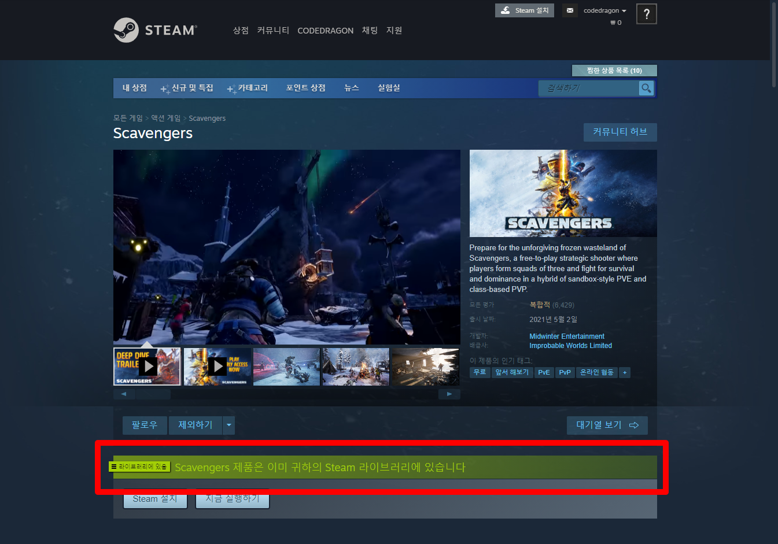Click the main gameplay video player
Image resolution: width=778 pixels, height=544 pixels.
287,247
